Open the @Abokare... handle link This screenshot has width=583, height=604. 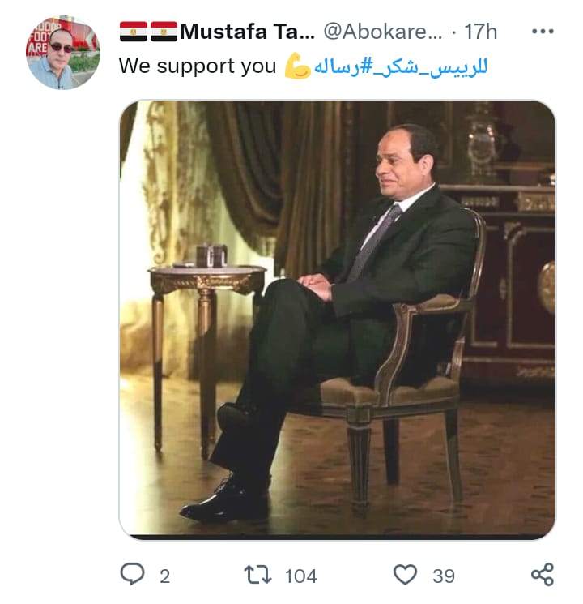pyautogui.click(x=383, y=32)
